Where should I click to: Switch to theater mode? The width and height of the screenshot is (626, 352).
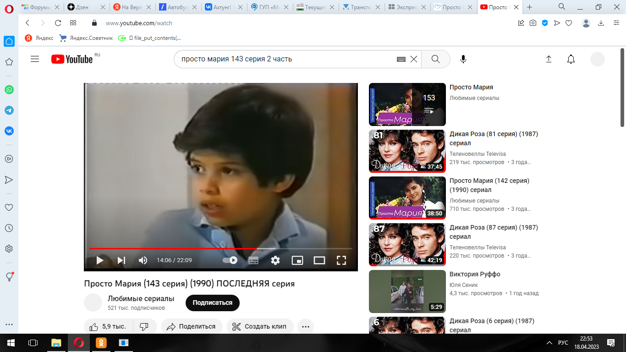coord(319,260)
